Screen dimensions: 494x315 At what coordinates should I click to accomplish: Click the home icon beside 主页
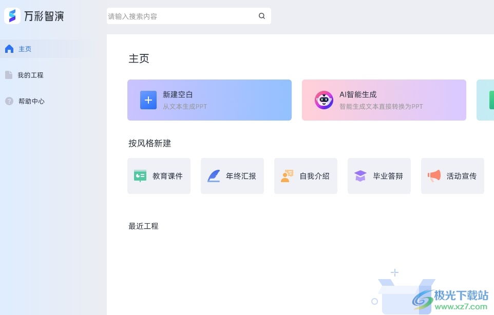(x=9, y=49)
